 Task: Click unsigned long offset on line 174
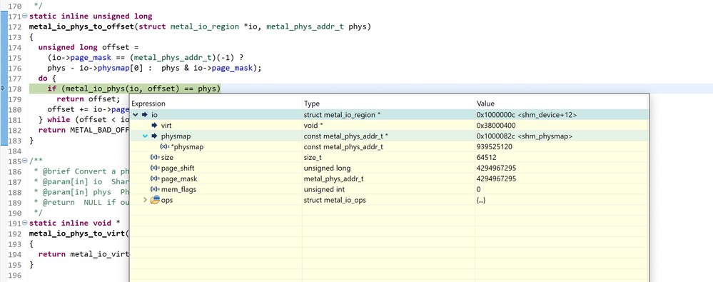(84, 47)
